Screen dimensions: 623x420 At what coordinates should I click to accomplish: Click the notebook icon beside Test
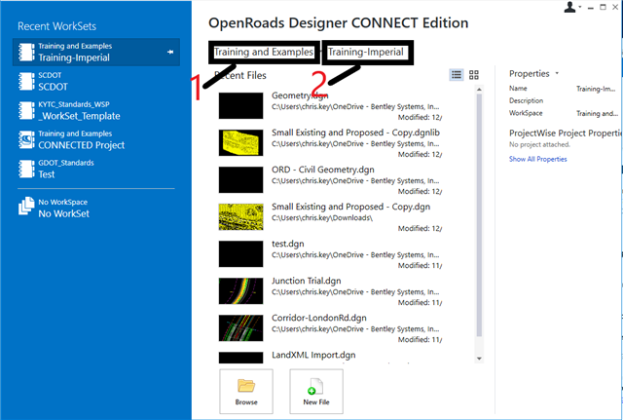pyautogui.click(x=26, y=169)
